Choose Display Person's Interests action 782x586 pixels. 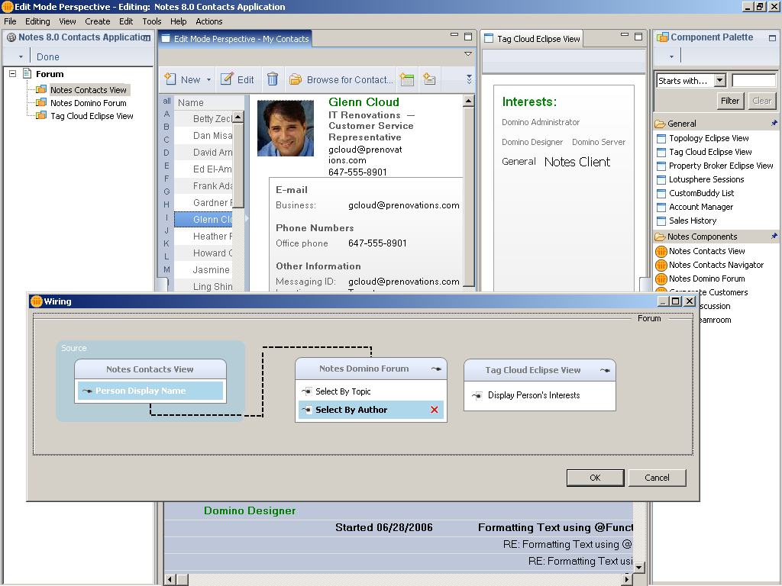click(533, 395)
